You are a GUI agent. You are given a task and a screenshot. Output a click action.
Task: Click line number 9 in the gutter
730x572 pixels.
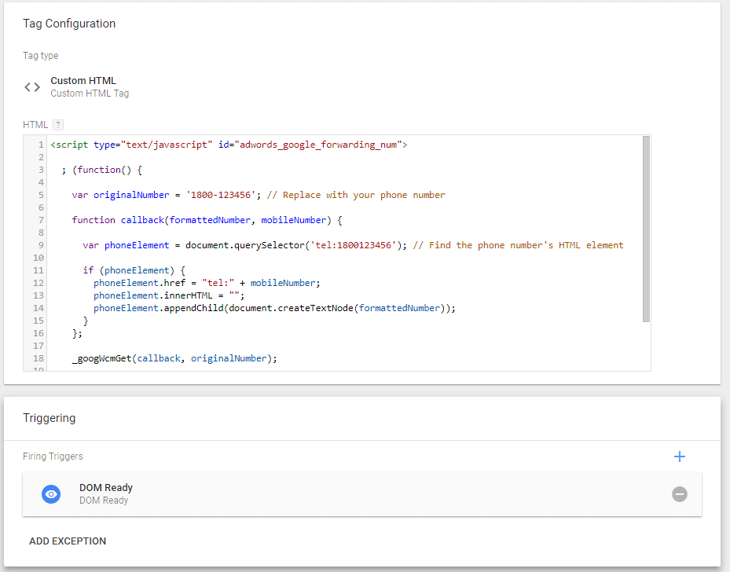click(x=41, y=245)
